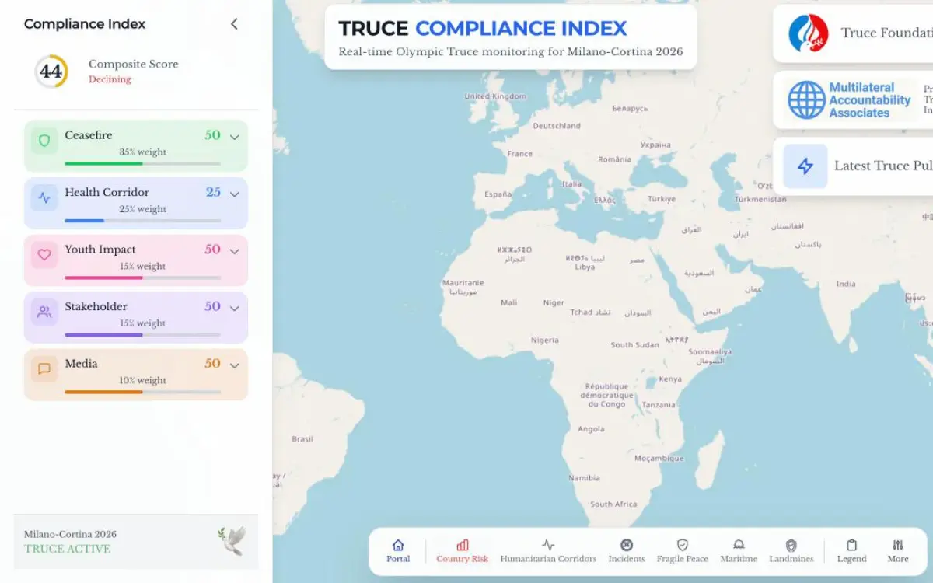Click the Legend clipboard icon

(x=851, y=545)
